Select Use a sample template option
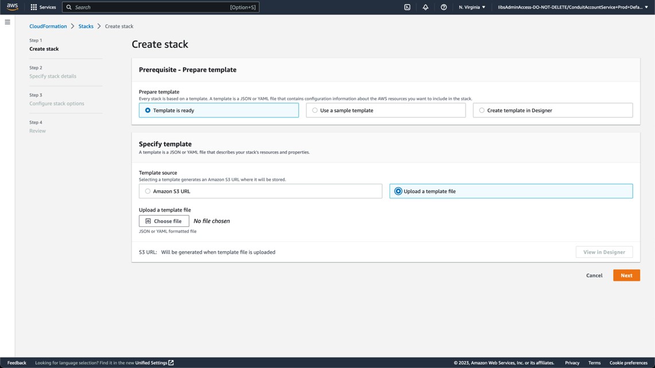The height and width of the screenshot is (368, 655). point(386,110)
